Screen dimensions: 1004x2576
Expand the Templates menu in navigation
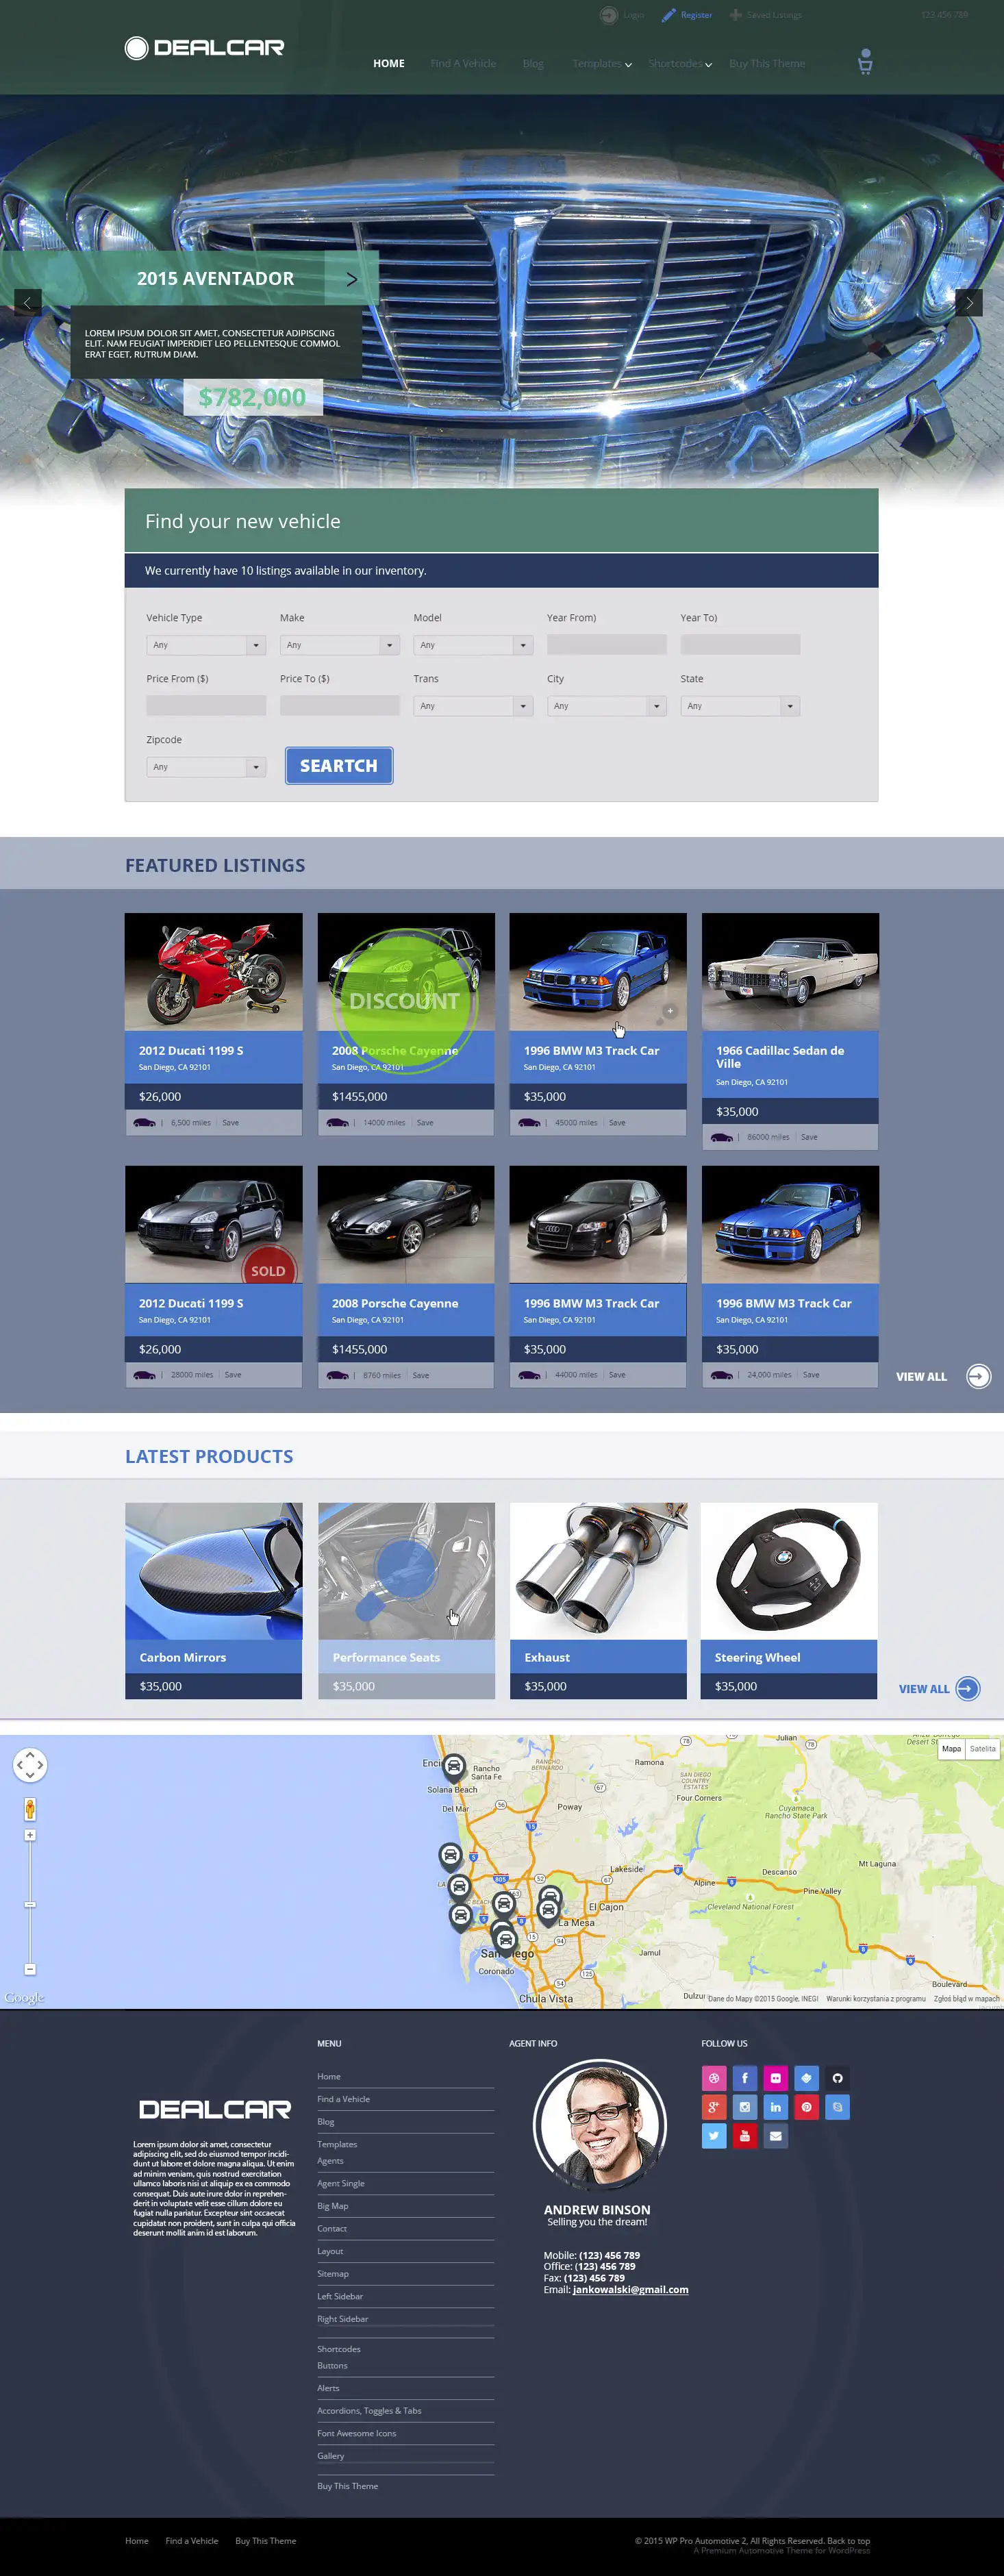(x=601, y=64)
